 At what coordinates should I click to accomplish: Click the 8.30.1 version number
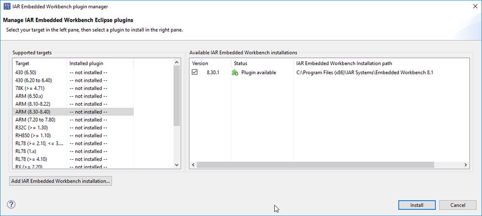coord(213,73)
